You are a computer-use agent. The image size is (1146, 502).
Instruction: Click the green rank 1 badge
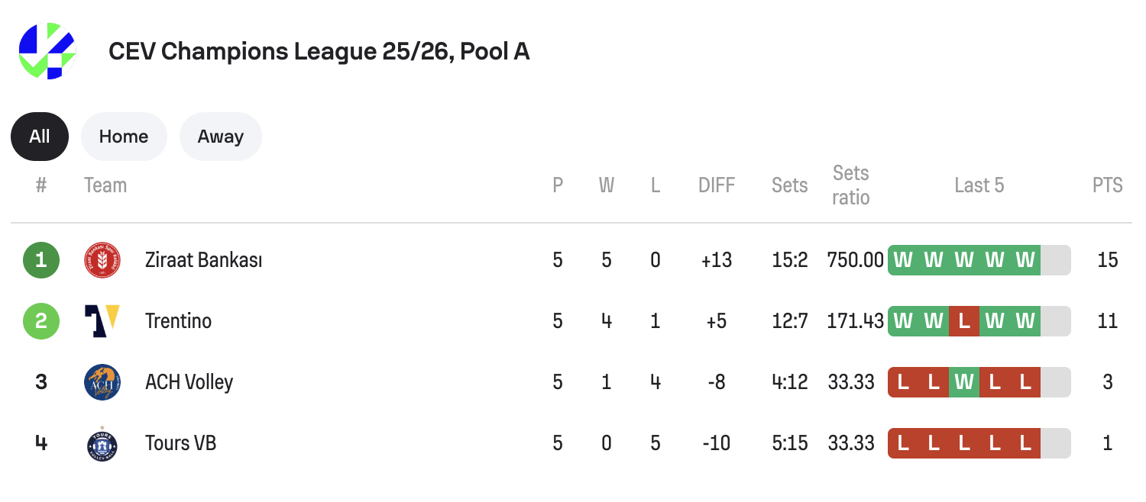[x=41, y=260]
